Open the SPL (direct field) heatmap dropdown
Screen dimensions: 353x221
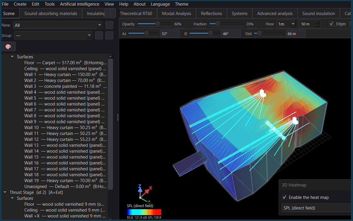point(317,208)
